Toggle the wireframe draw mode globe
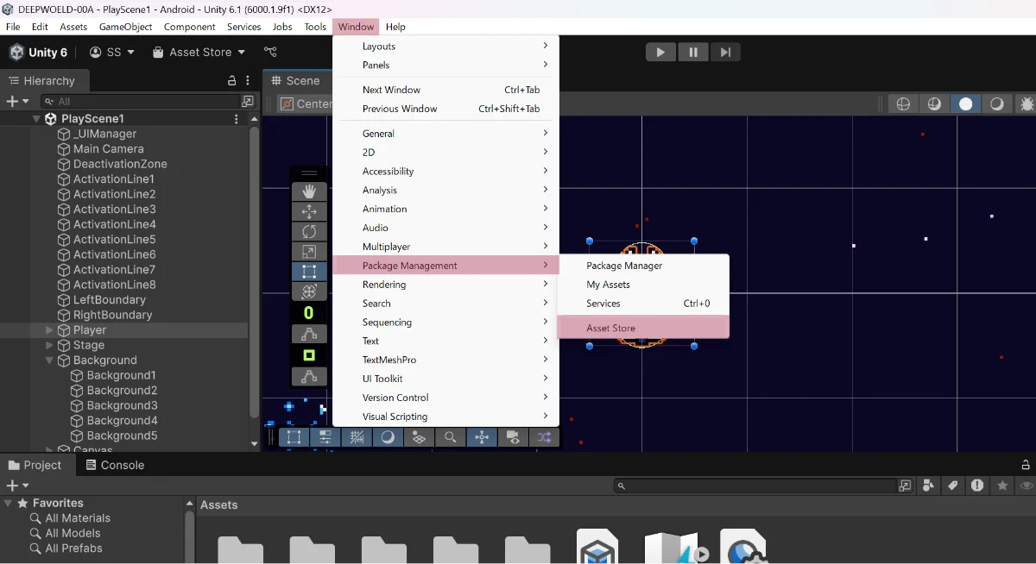1036x564 pixels. tap(903, 103)
